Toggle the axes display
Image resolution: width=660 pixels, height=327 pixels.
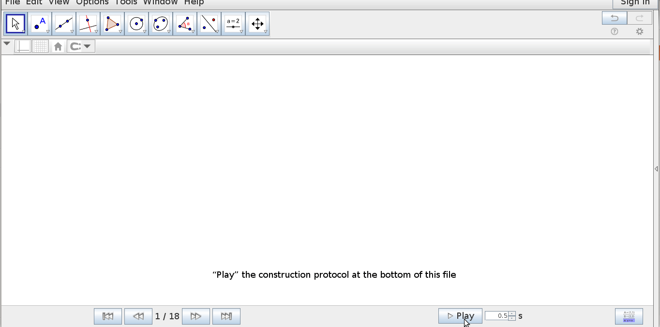pyautogui.click(x=23, y=46)
